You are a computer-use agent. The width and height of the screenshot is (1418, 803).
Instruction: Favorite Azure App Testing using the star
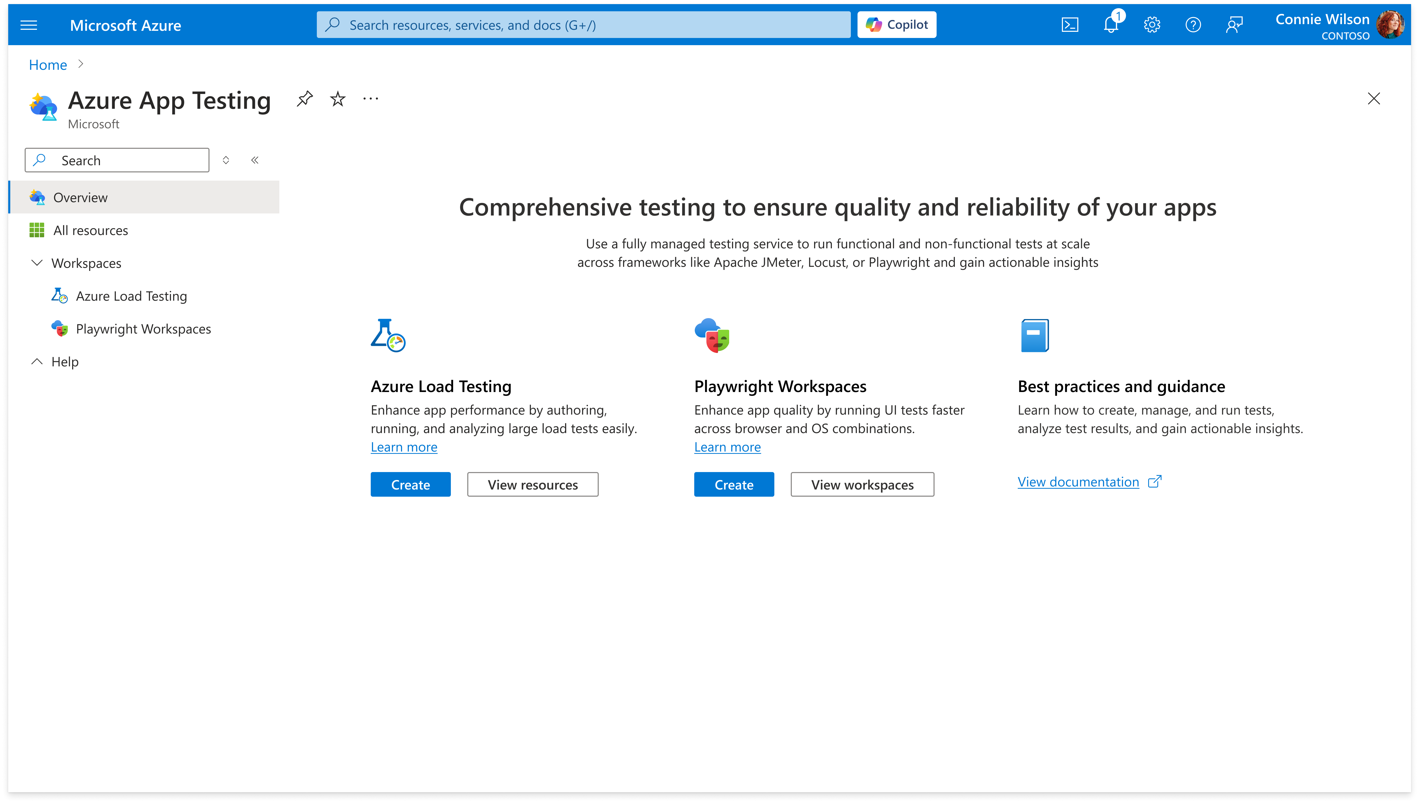pos(337,99)
